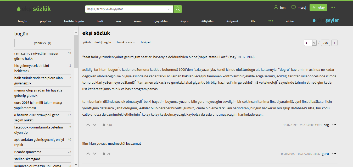353x167 pixels.
Task: Open #siyaset channel
Action: click(232, 21)
